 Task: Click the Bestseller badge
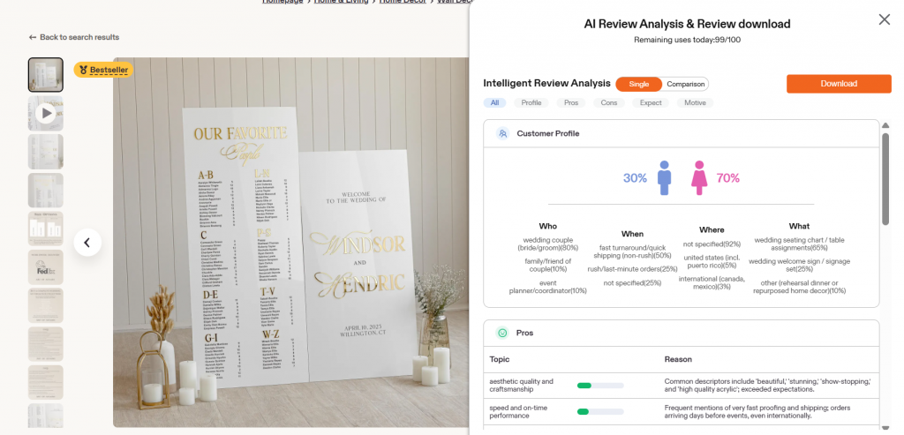[103, 70]
